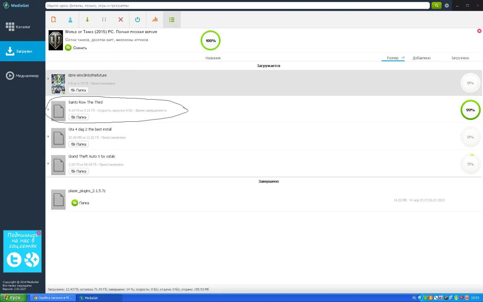483x302 pixels.
Task: Click the Sims 3 cover thumbnail
Action: pyautogui.click(x=58, y=84)
